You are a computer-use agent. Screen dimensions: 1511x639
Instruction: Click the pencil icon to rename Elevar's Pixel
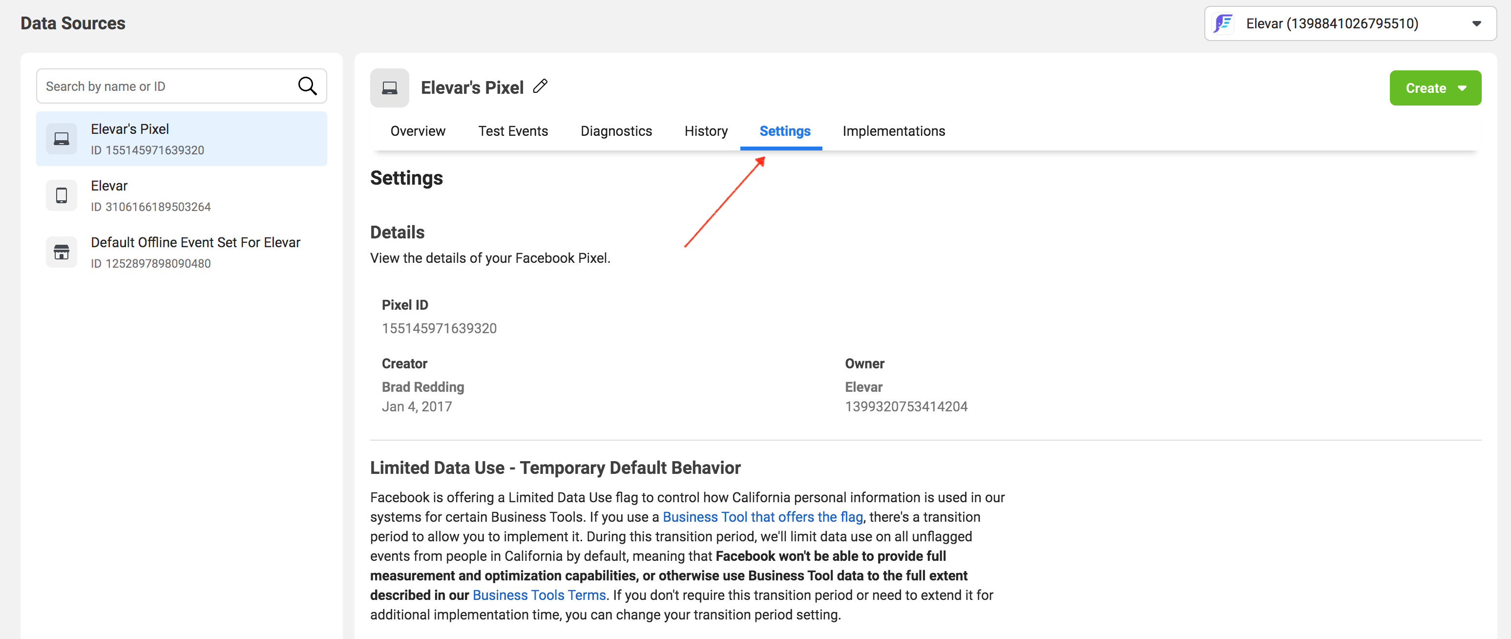[x=540, y=87]
